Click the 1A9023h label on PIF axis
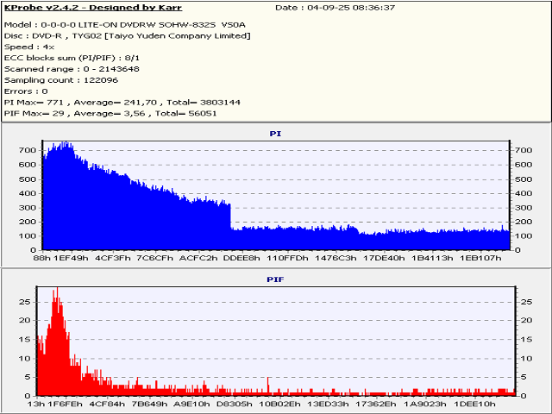This screenshot has width=552, height=414. coord(424,404)
